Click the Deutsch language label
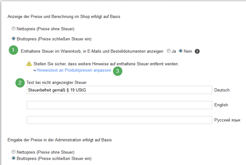Image resolution: width=246 pixels, height=165 pixels. click(222, 90)
